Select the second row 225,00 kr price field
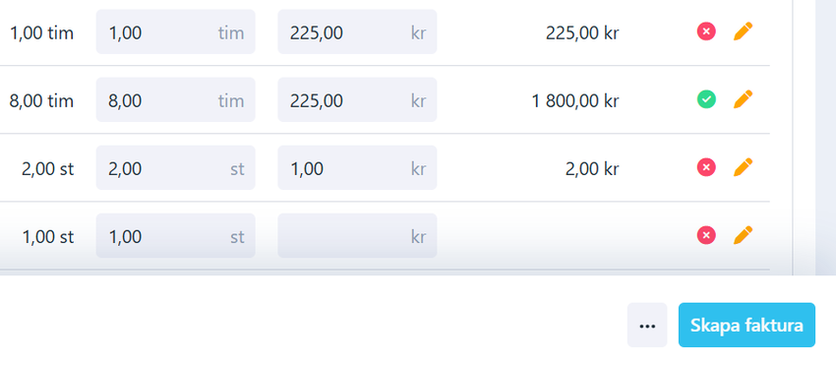 click(x=357, y=99)
